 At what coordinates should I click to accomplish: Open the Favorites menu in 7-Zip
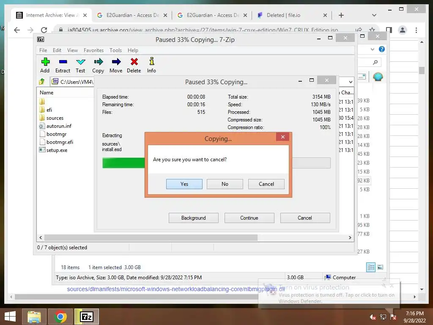pyautogui.click(x=93, y=50)
